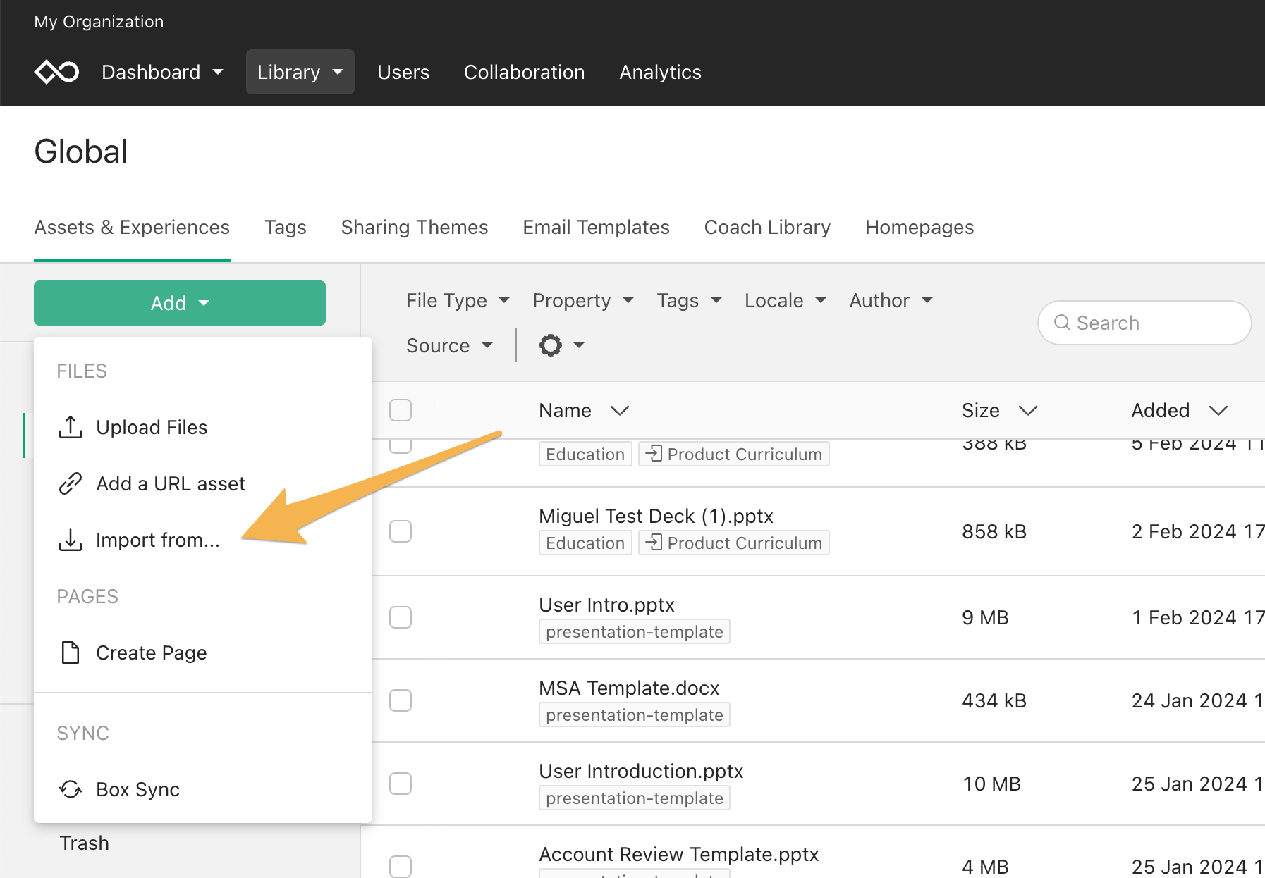1265x878 pixels.
Task: Open Miguel Test Deck (1).pptx
Action: click(x=656, y=516)
